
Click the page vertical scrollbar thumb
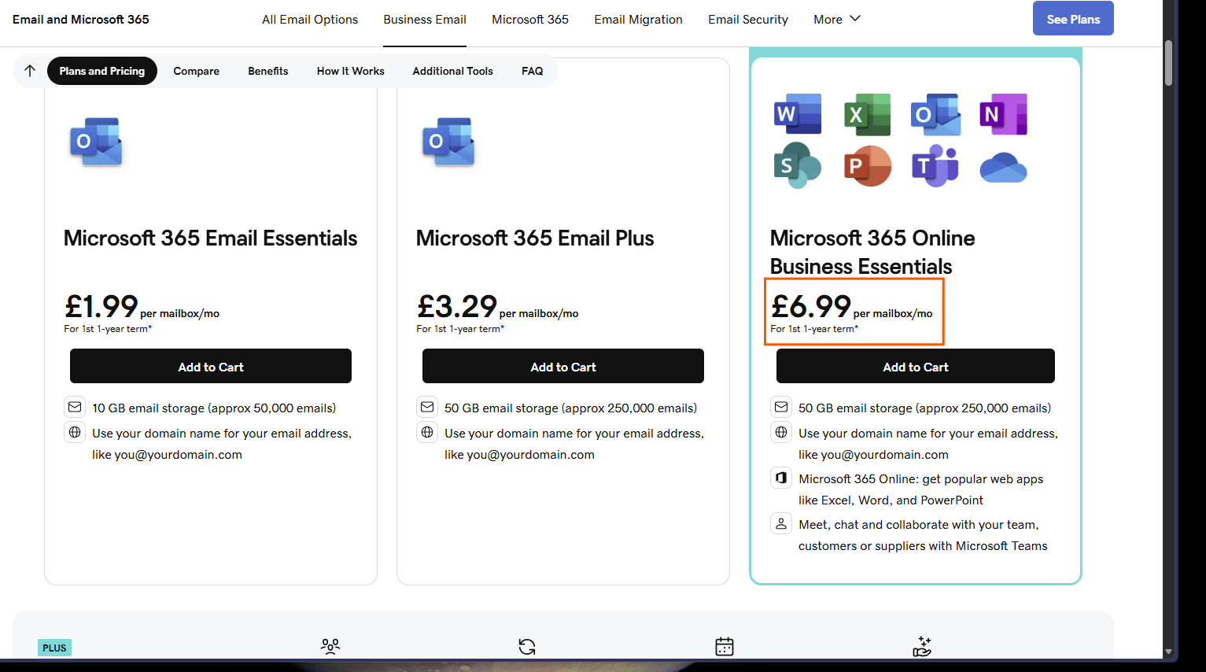point(1169,63)
